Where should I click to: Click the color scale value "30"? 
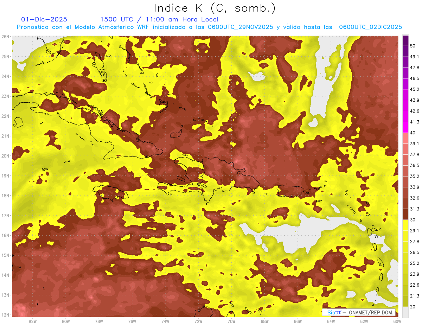[x=413, y=220]
